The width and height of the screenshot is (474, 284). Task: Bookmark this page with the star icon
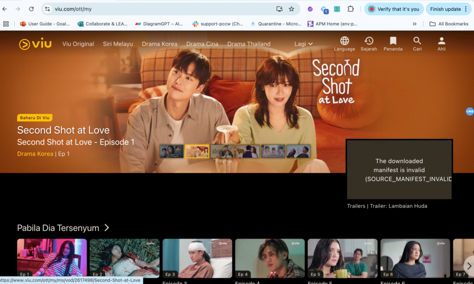292,9
